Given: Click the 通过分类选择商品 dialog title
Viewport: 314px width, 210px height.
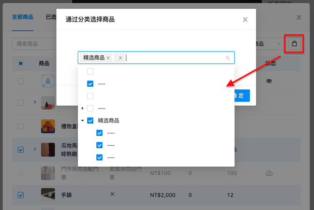Looking at the screenshot, I should [x=90, y=20].
